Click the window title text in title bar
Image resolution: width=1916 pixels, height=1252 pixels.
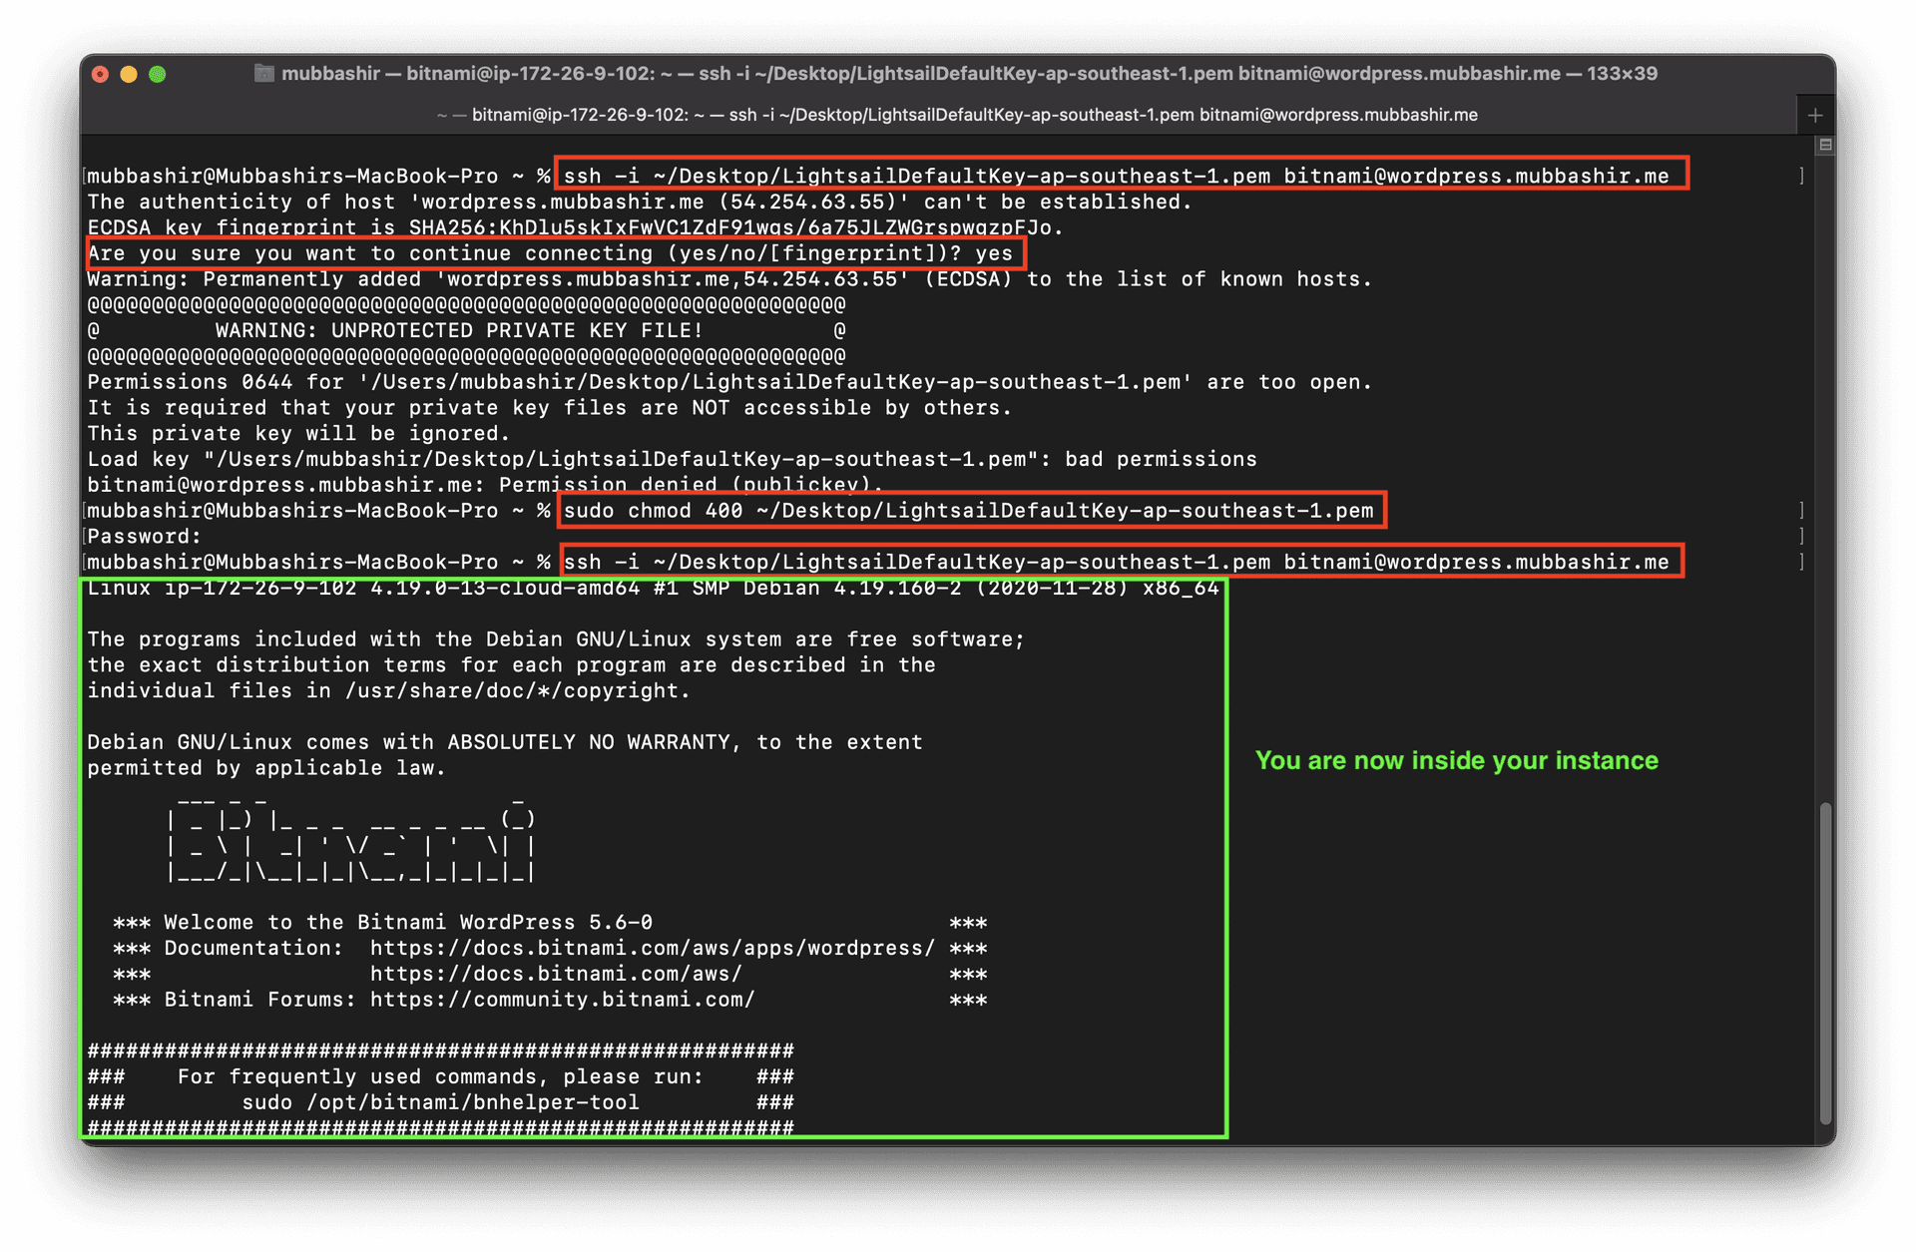pos(969,73)
